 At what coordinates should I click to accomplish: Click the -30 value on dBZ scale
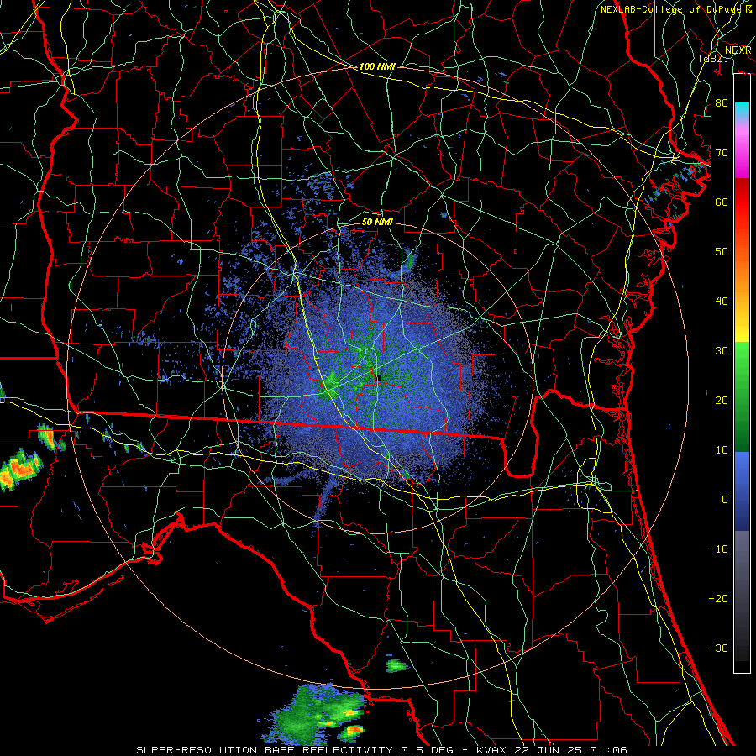coord(718,648)
